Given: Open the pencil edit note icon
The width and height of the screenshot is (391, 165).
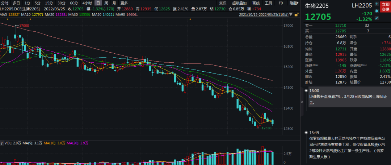Looking at the screenshot, I should tap(377, 18).
